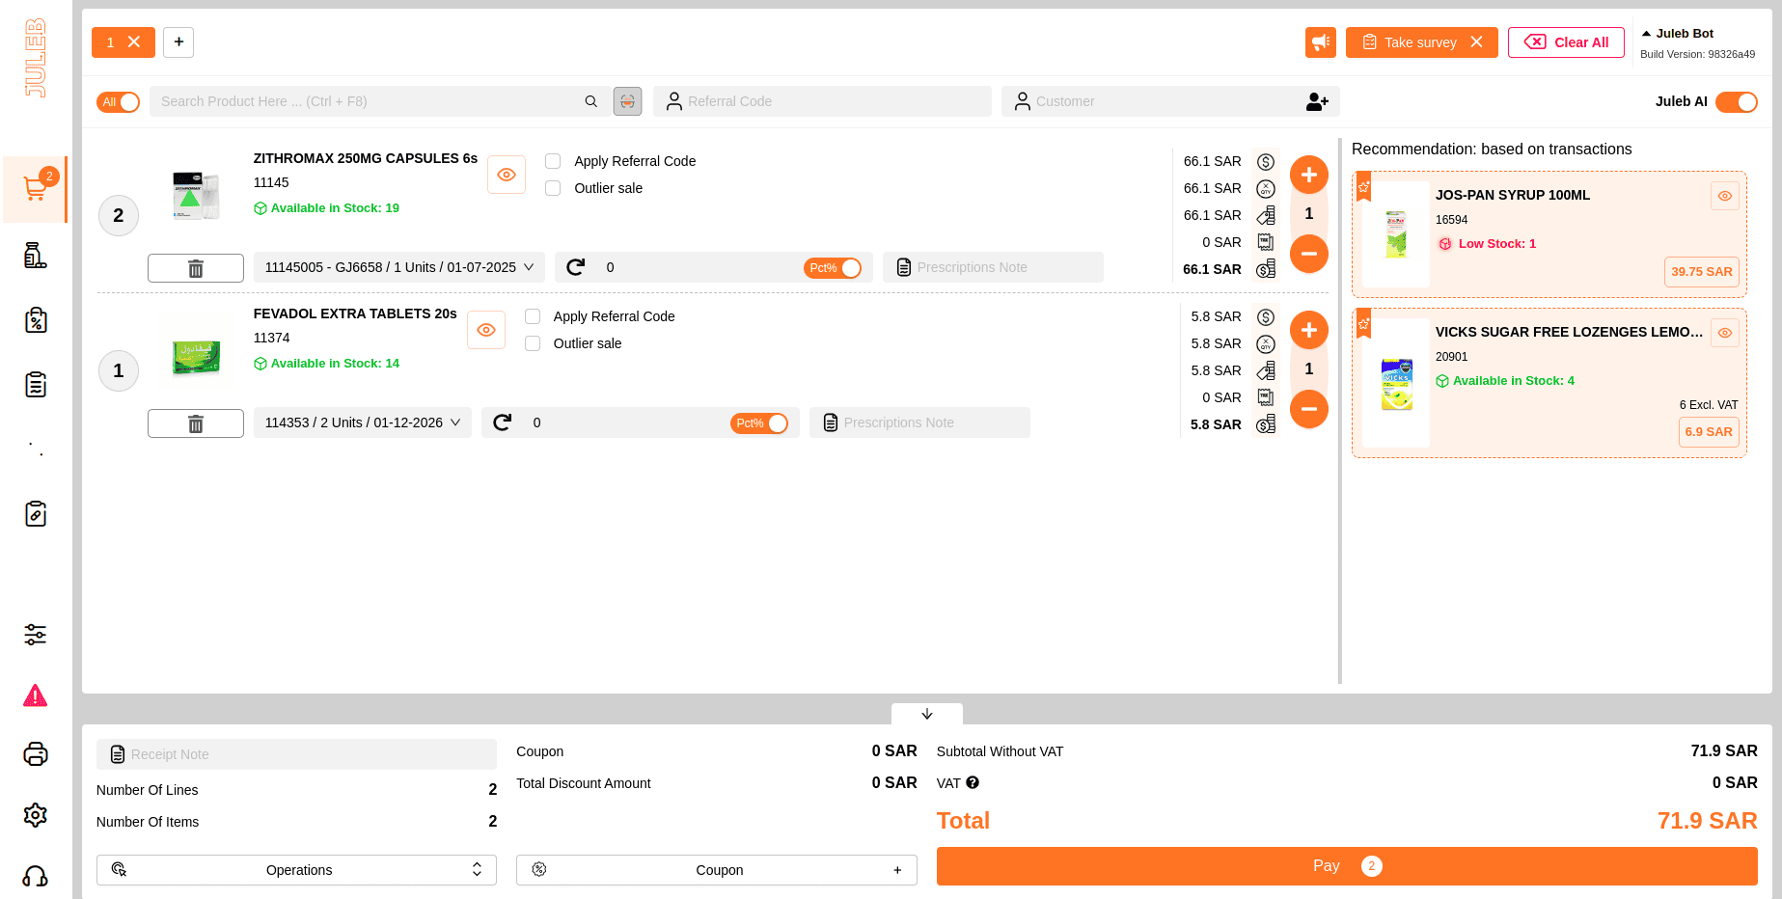The height and width of the screenshot is (899, 1782).
Task: Click the Clear All button
Action: 1565,42
